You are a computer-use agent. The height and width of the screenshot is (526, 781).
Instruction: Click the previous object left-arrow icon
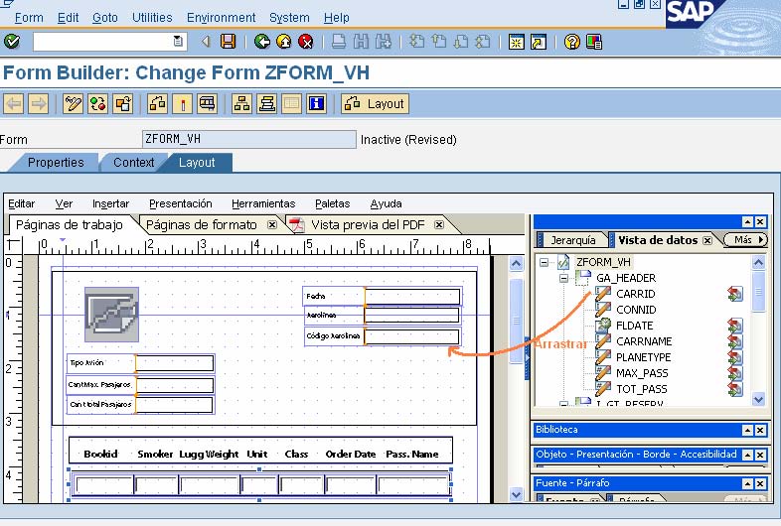[14, 104]
